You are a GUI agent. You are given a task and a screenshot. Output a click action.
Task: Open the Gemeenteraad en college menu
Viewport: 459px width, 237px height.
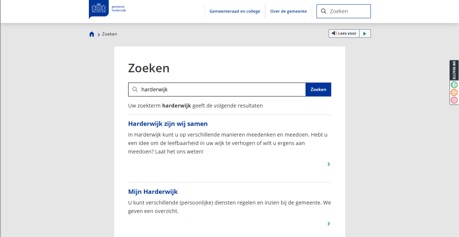[x=235, y=11]
